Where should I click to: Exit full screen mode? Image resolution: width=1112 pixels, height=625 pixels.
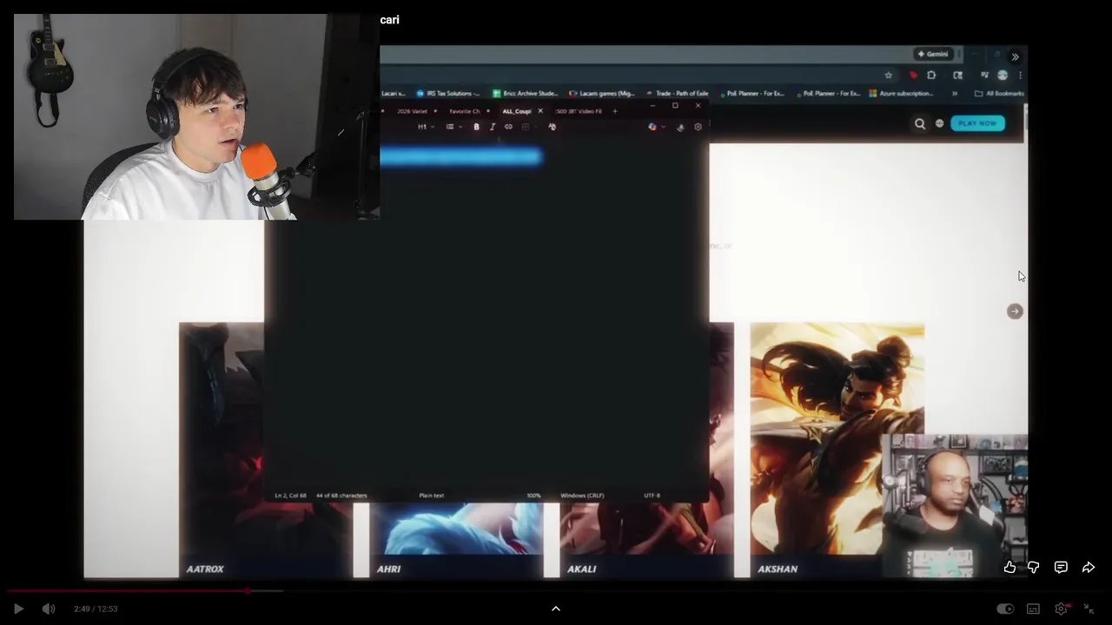(1089, 609)
